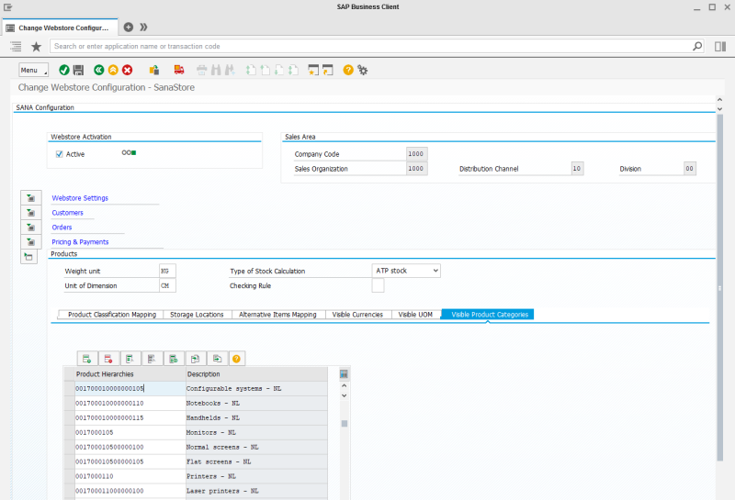Open table column settings grid icon
The width and height of the screenshot is (735, 500).
coord(344,374)
